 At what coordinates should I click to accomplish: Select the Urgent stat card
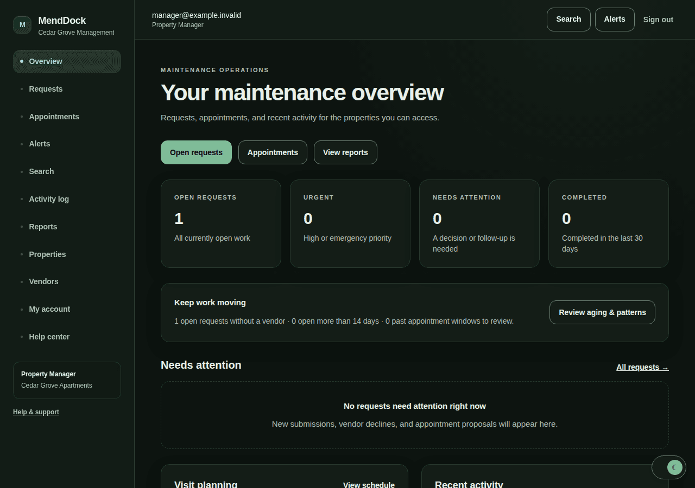pyautogui.click(x=350, y=223)
